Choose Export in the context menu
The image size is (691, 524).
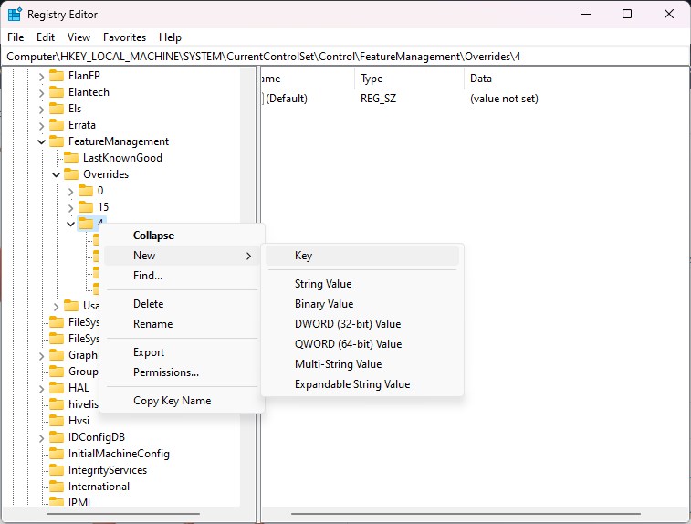182,352
